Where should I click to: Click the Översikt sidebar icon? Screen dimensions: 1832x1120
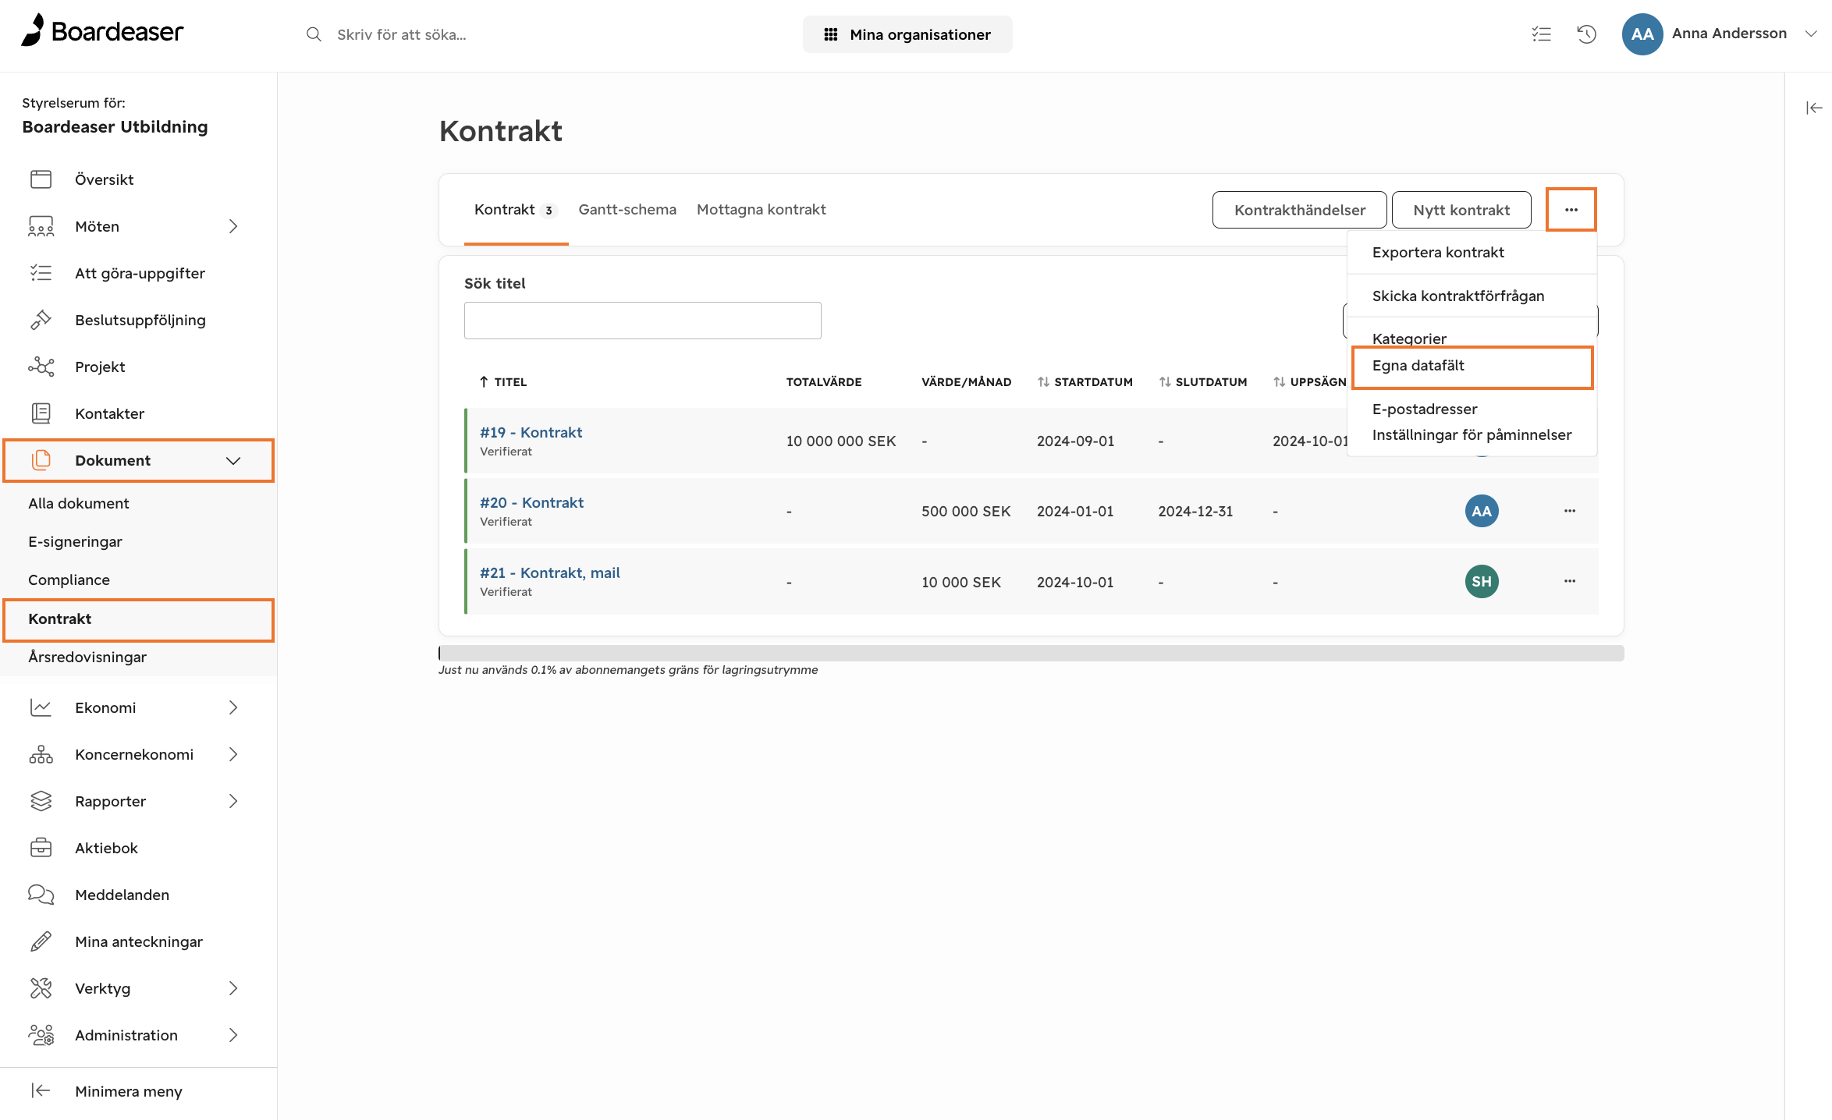pyautogui.click(x=41, y=179)
